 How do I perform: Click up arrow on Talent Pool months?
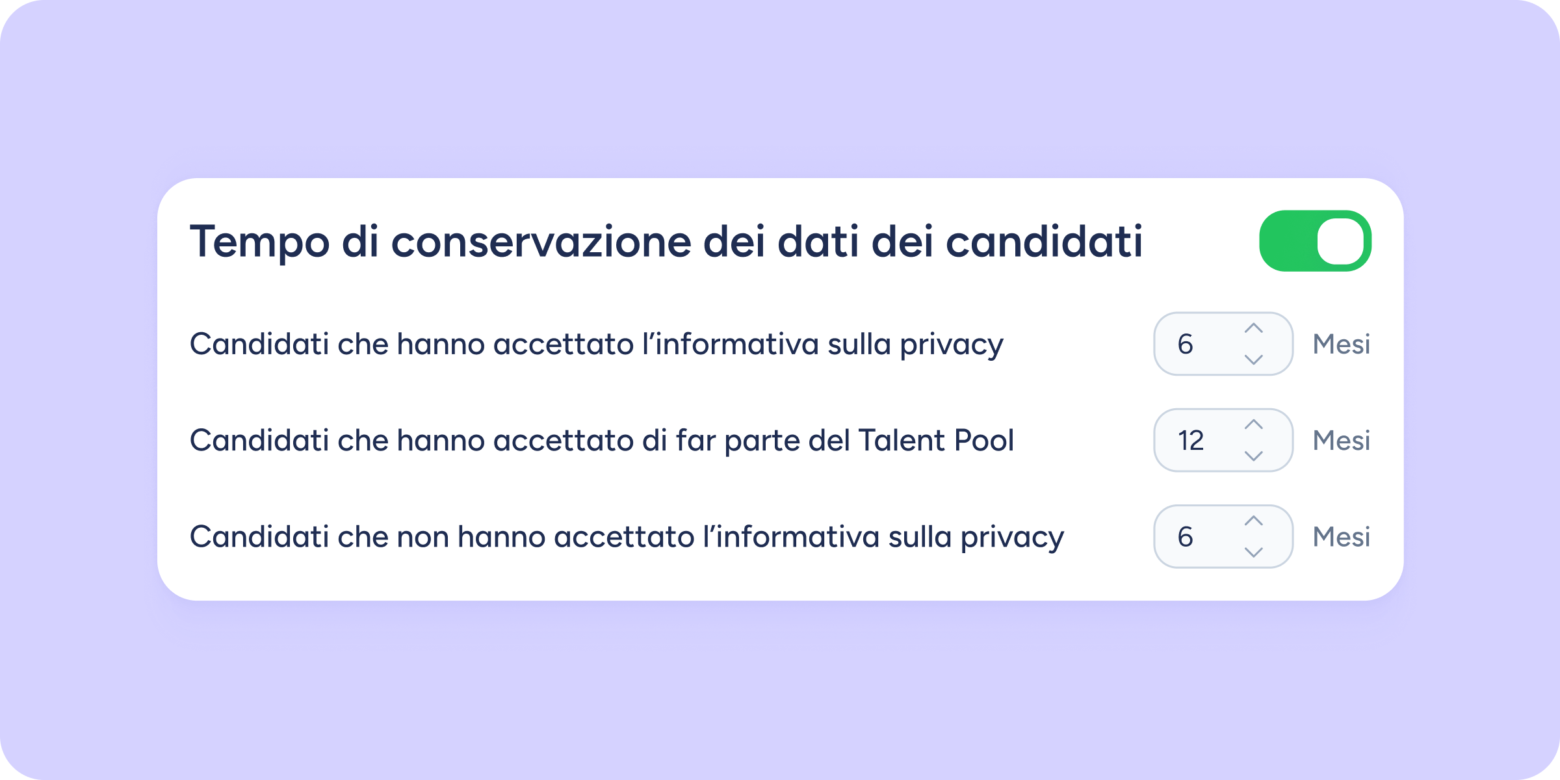[x=1253, y=425]
